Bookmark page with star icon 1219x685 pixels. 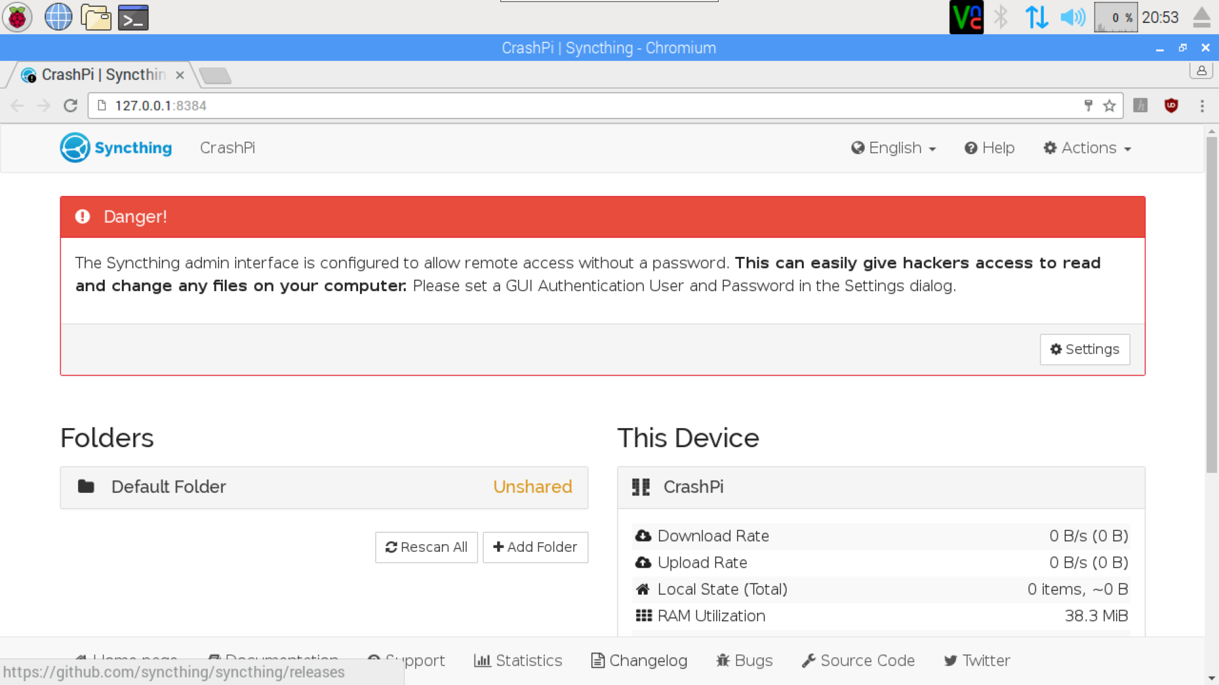(1109, 106)
